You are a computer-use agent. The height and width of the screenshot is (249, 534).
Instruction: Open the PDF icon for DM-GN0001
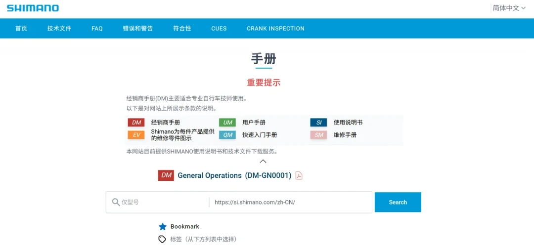[299, 175]
